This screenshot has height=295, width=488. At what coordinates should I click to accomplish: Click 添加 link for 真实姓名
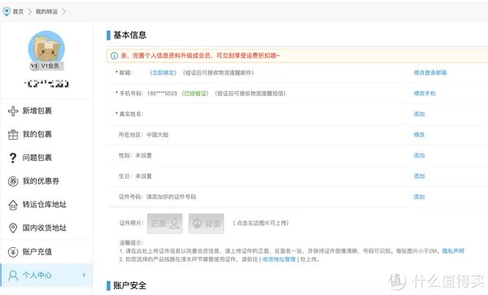(419, 114)
